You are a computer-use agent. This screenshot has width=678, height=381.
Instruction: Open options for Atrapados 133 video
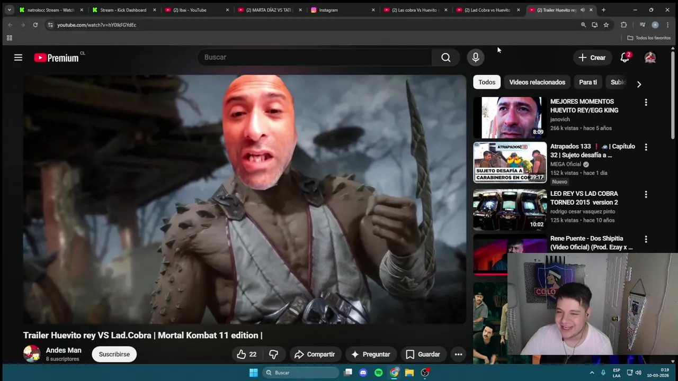646,147
